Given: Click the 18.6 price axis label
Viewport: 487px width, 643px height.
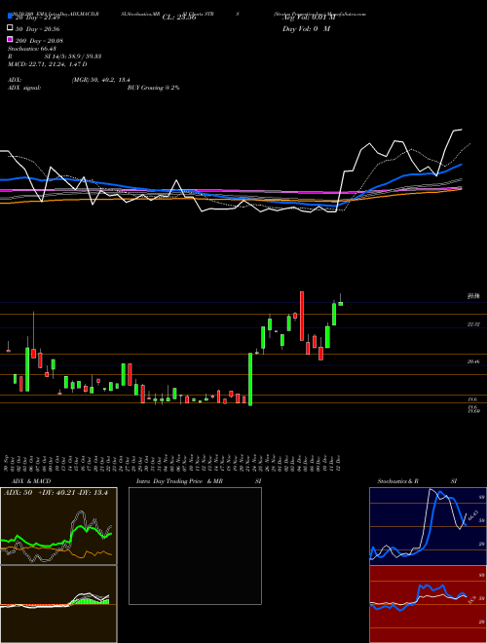Looking at the screenshot, I should [472, 399].
